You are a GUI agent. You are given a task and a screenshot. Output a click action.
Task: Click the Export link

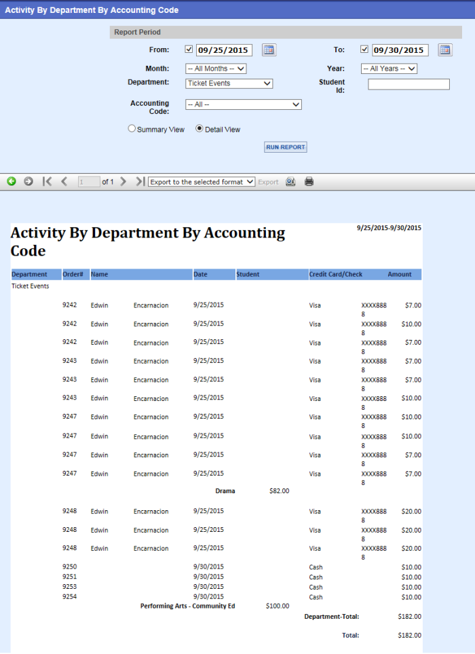[x=268, y=182]
